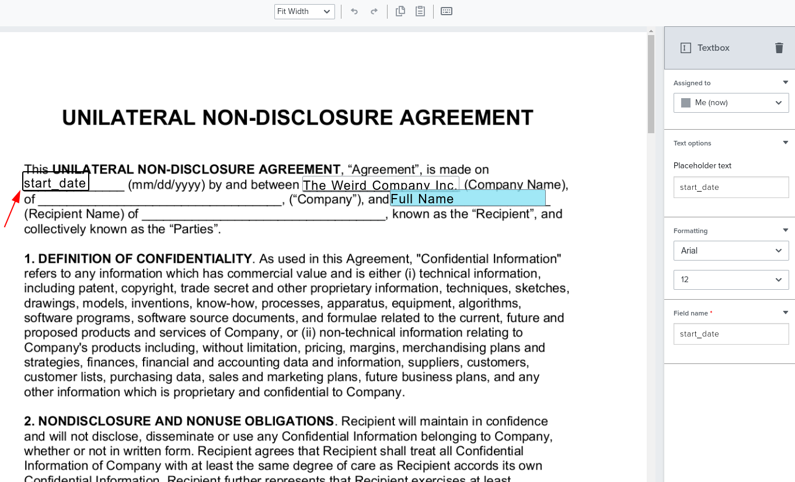Image resolution: width=795 pixels, height=482 pixels.
Task: Click the Textbox type icon in panel header
Action: [686, 48]
